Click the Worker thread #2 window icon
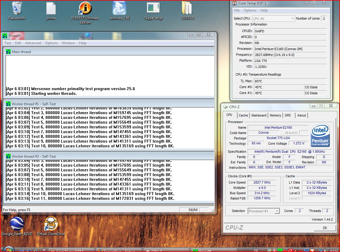 click(8, 156)
